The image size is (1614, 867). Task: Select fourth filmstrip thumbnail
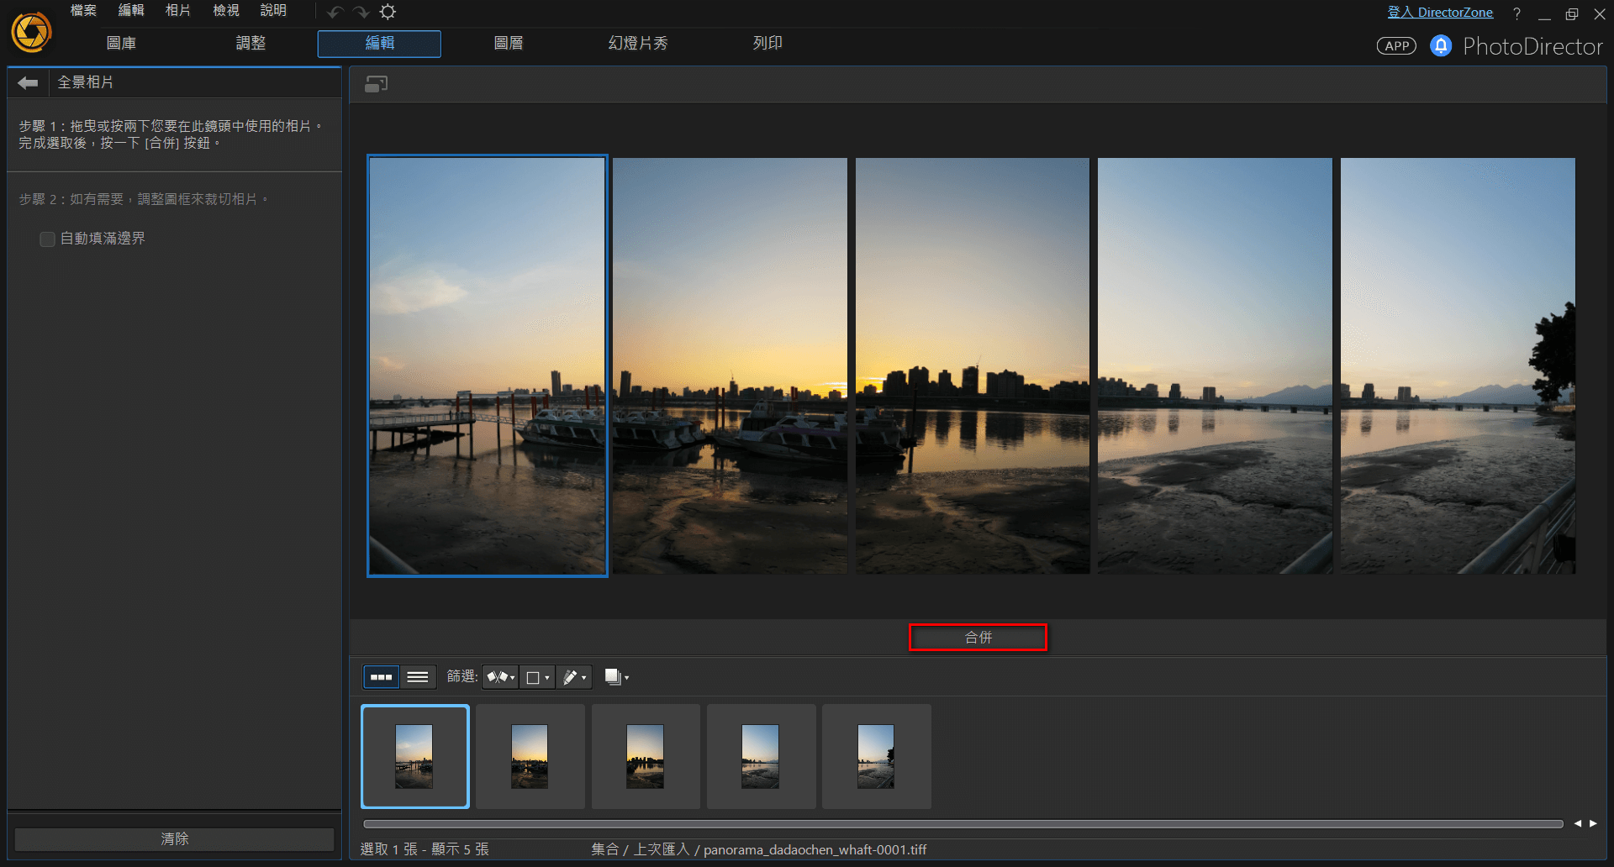coord(761,756)
